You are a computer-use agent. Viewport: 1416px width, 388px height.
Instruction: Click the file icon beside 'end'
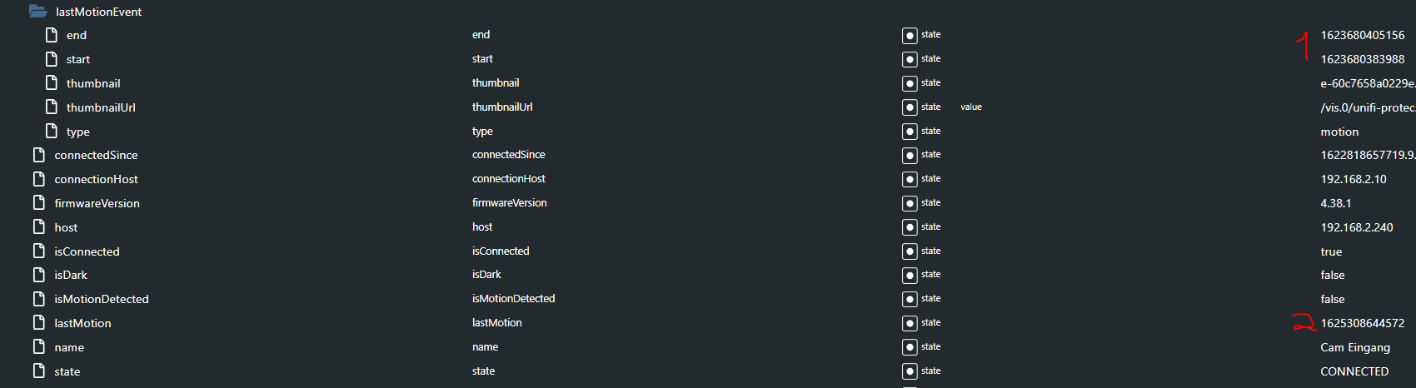click(x=52, y=35)
